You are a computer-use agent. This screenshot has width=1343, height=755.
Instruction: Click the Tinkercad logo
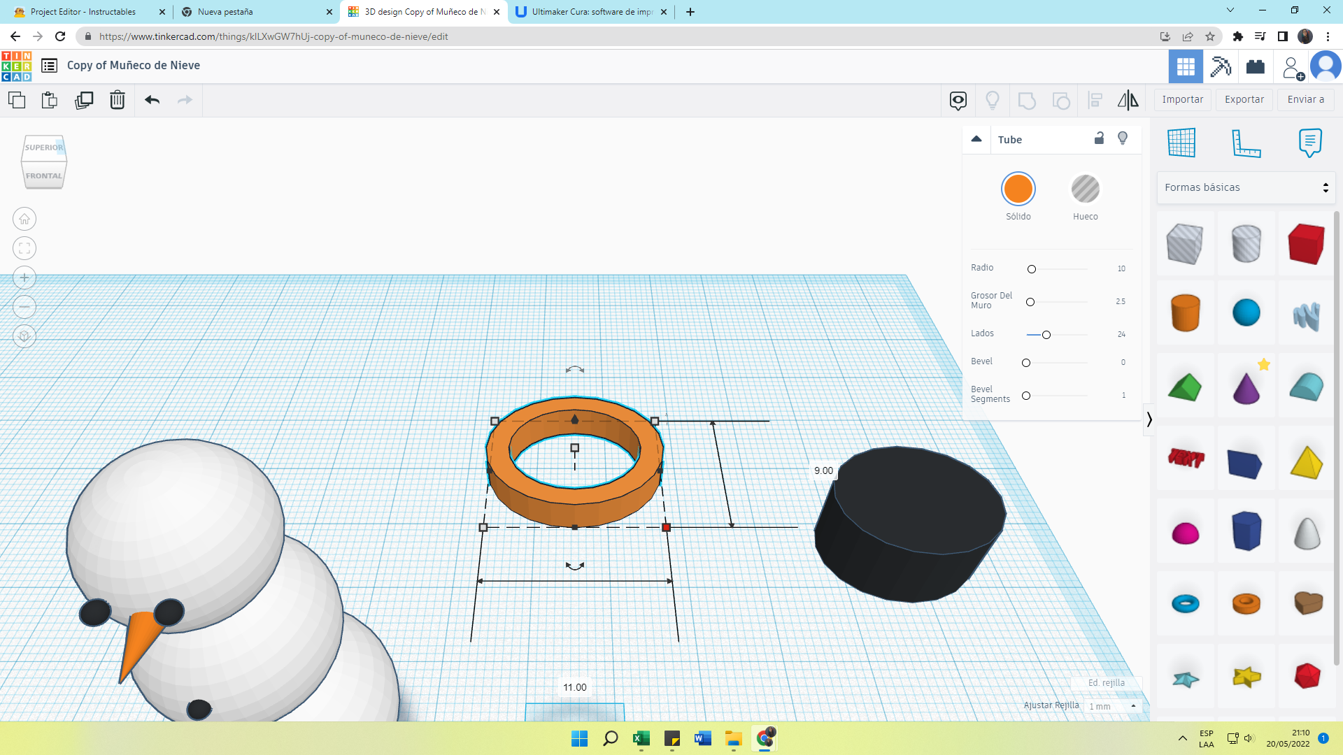click(17, 67)
